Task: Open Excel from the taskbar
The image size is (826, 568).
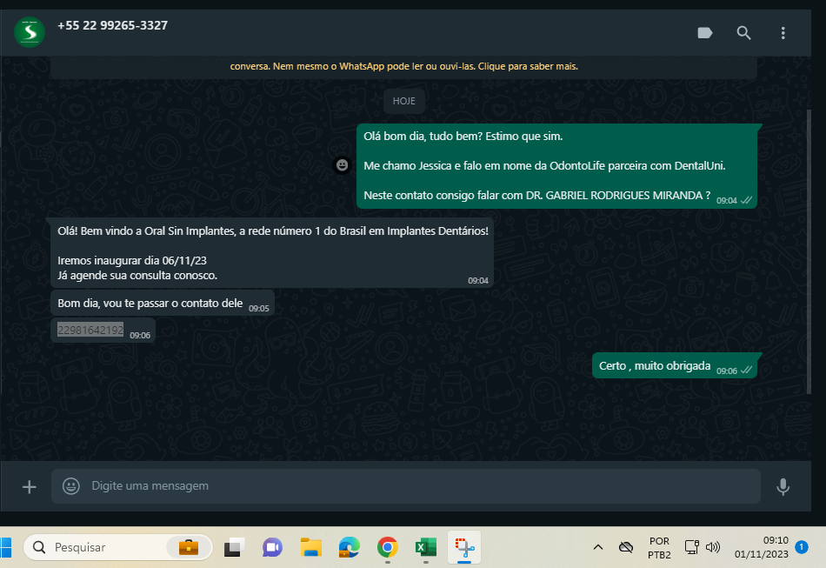Action: coord(426,547)
